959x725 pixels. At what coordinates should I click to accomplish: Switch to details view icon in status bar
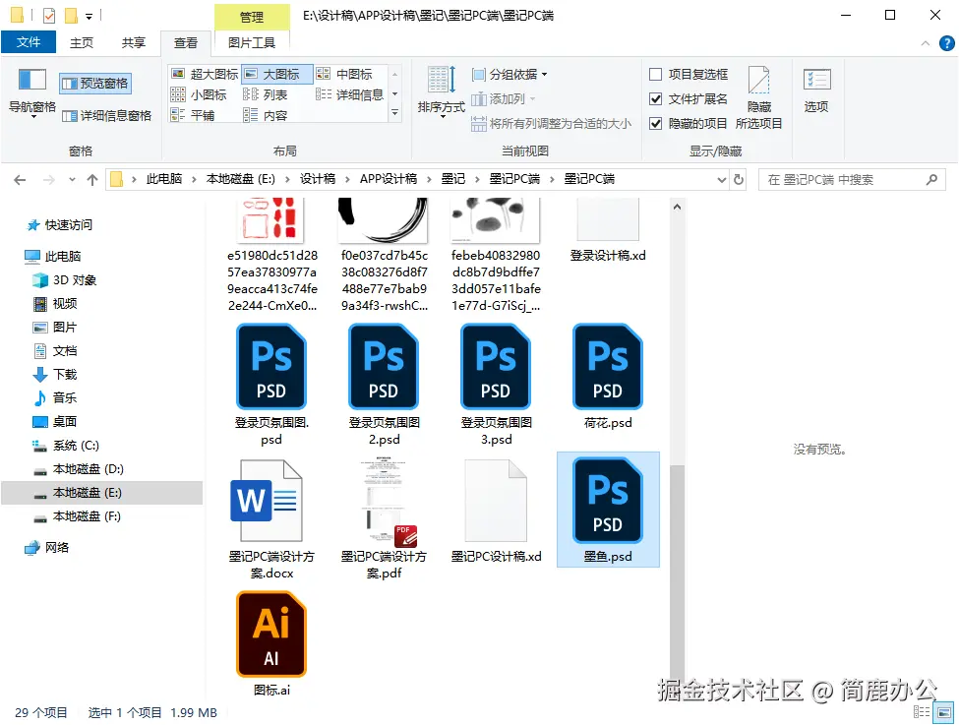[921, 711]
